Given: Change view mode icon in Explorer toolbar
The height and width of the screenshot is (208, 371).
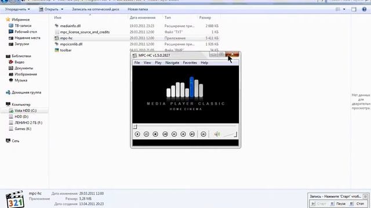Looking at the screenshot, I should [x=338, y=9].
